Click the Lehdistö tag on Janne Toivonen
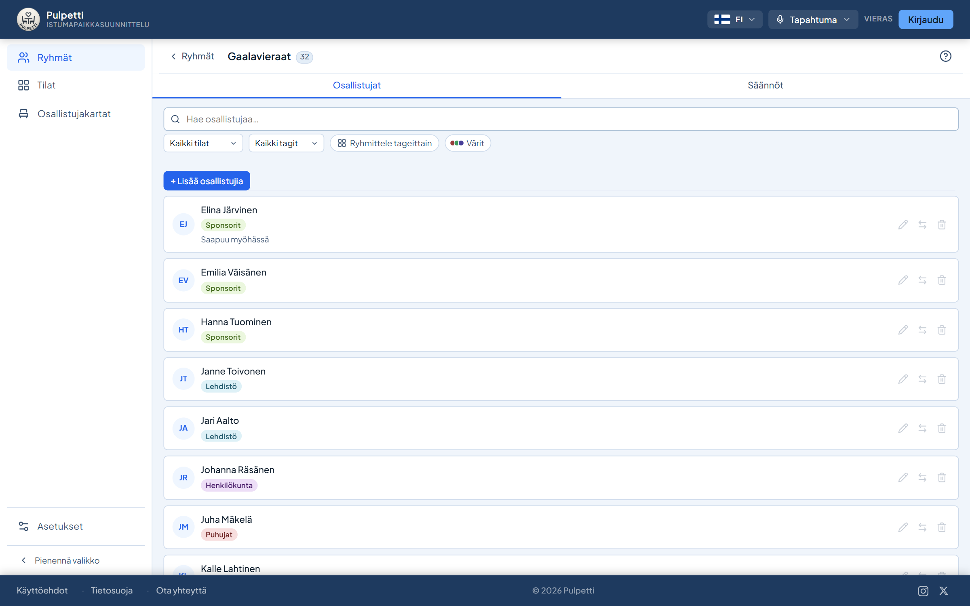This screenshot has height=606, width=970. pos(221,386)
